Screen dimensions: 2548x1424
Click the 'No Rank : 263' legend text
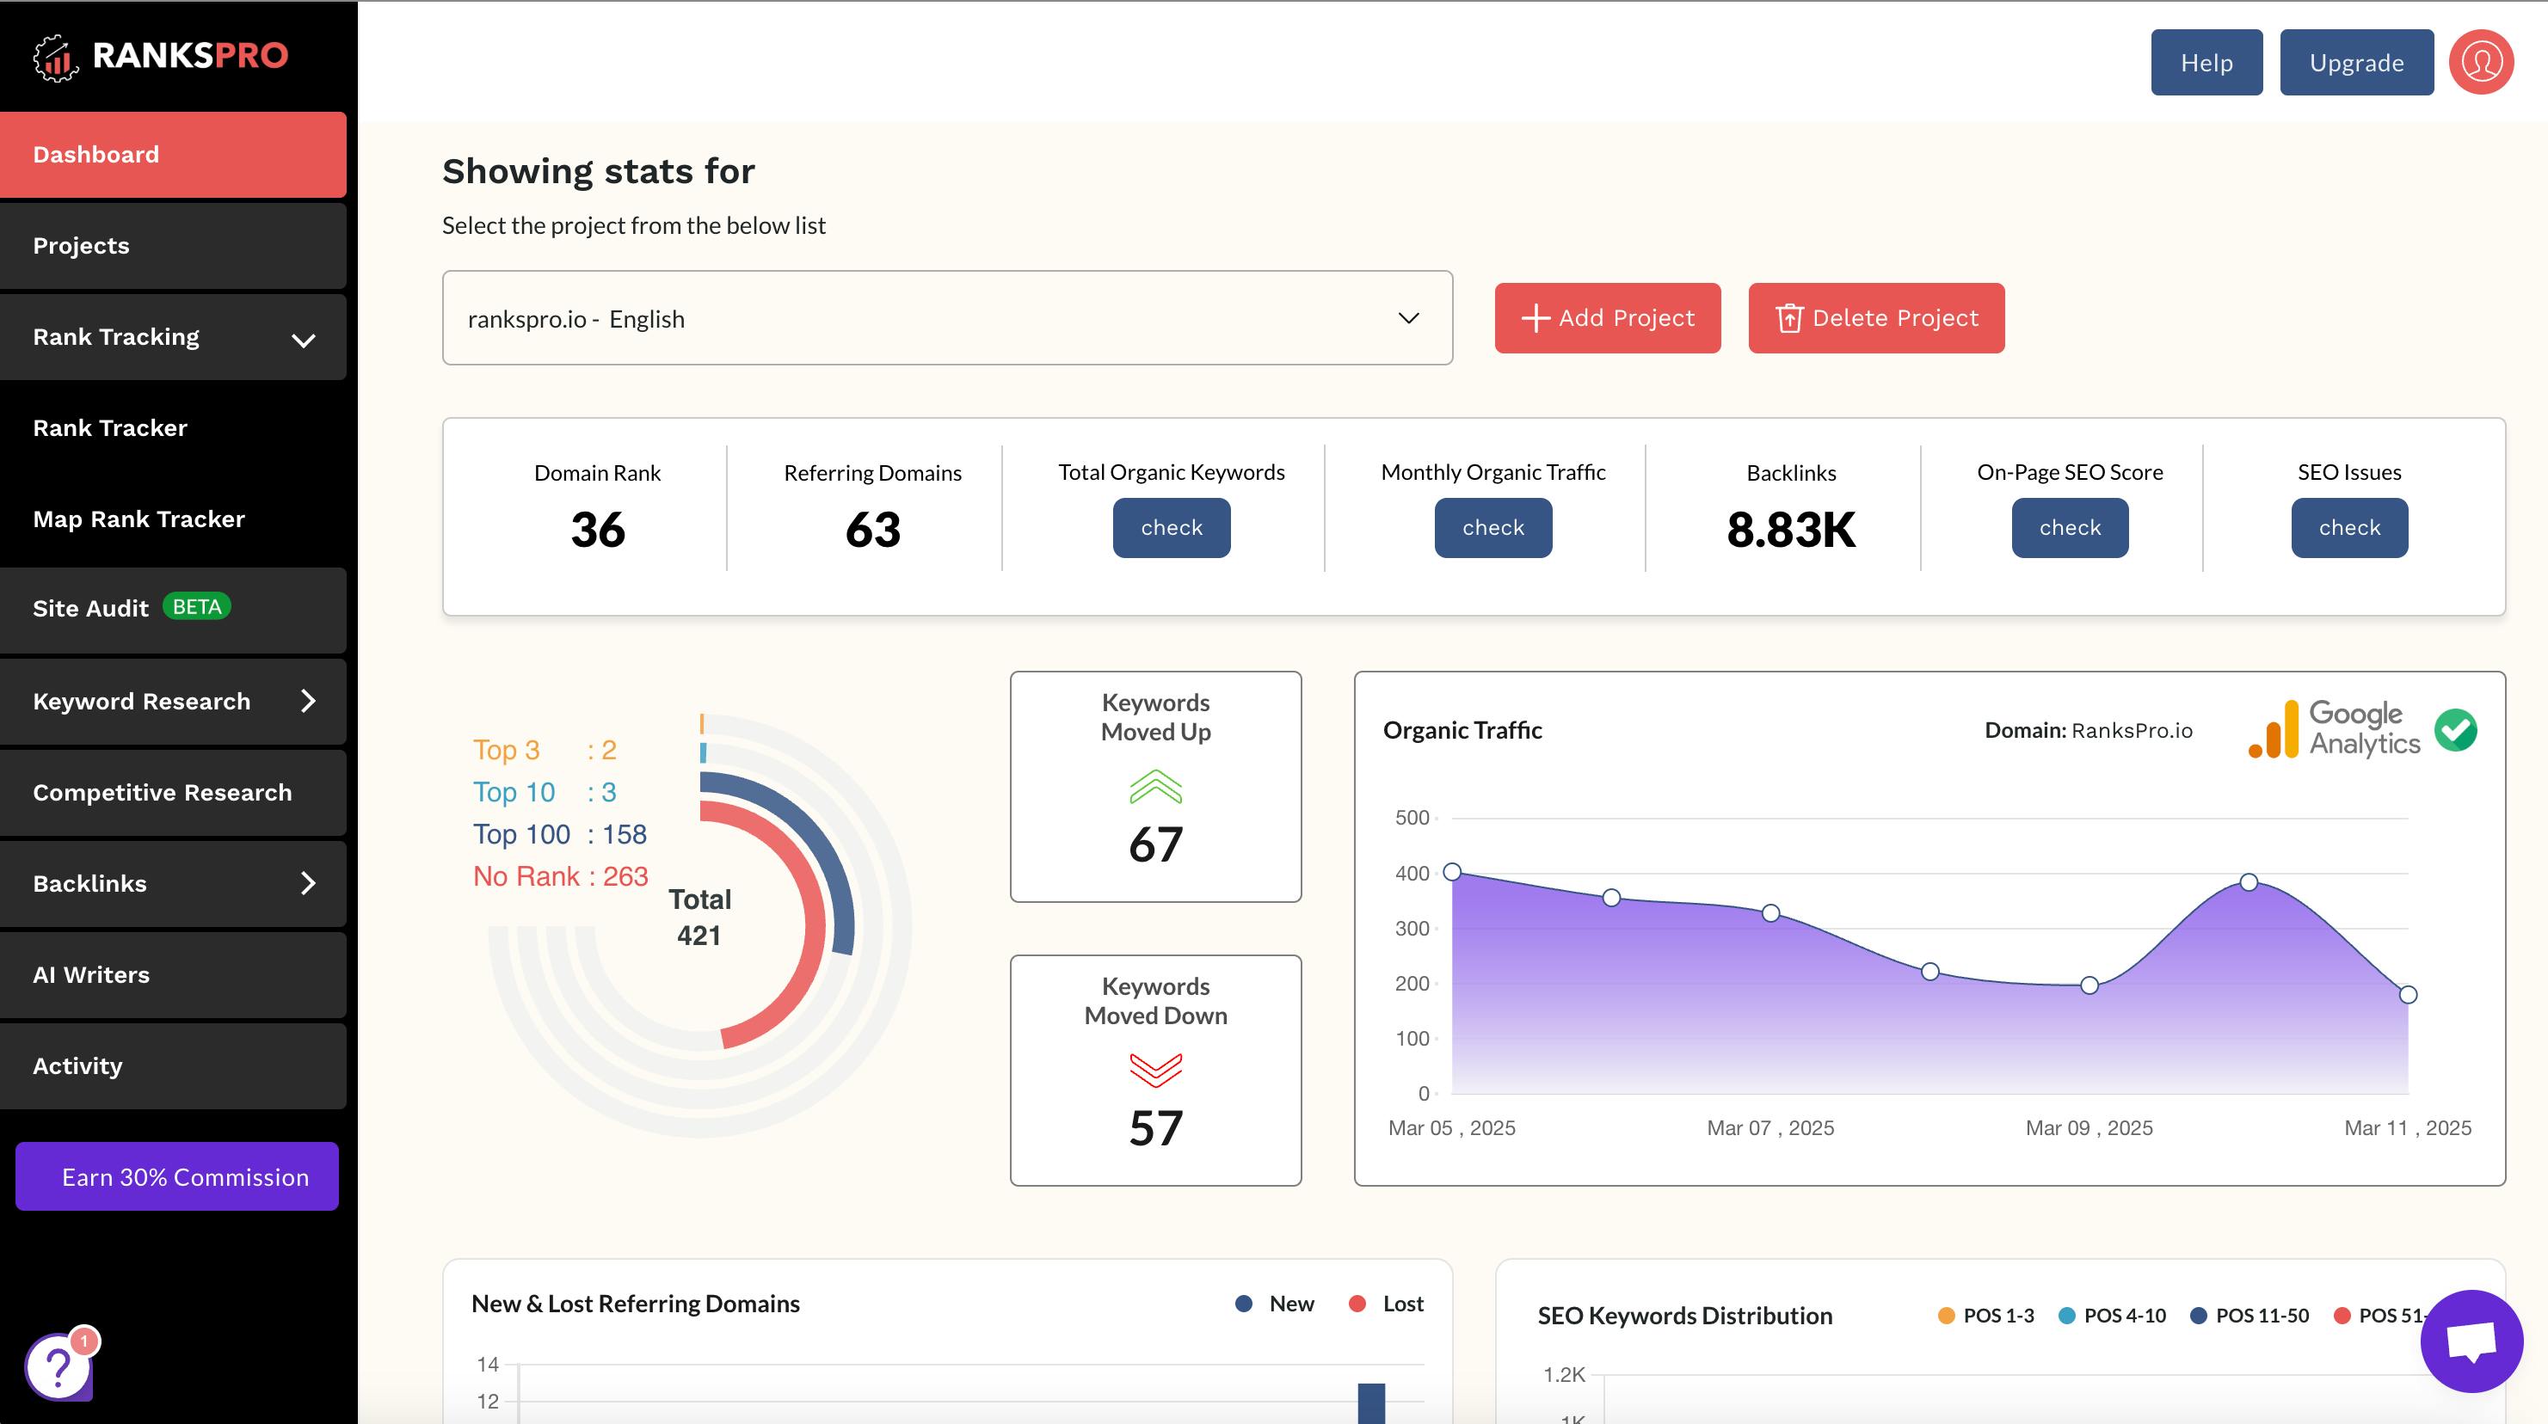tap(561, 876)
